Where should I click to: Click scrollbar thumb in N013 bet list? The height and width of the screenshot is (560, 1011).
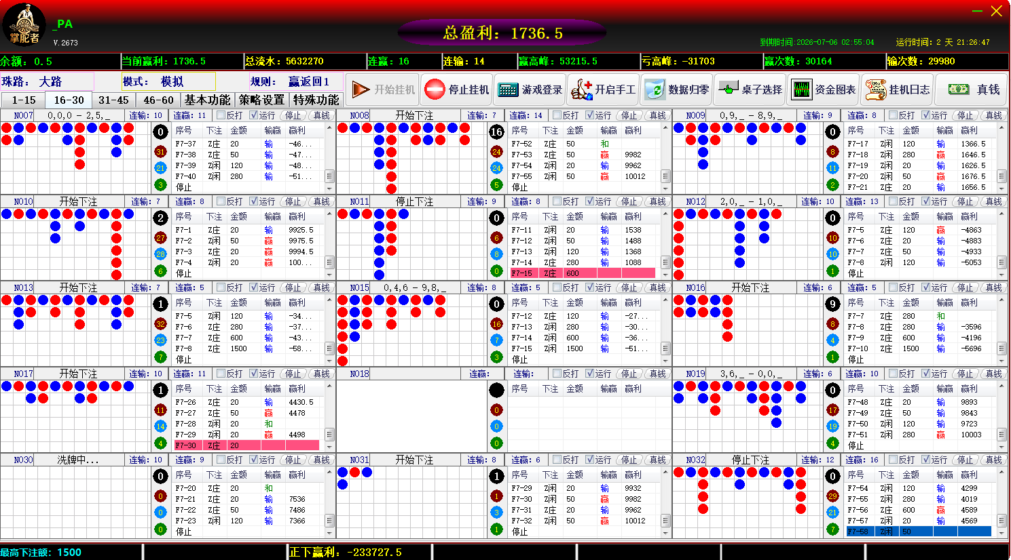click(329, 348)
